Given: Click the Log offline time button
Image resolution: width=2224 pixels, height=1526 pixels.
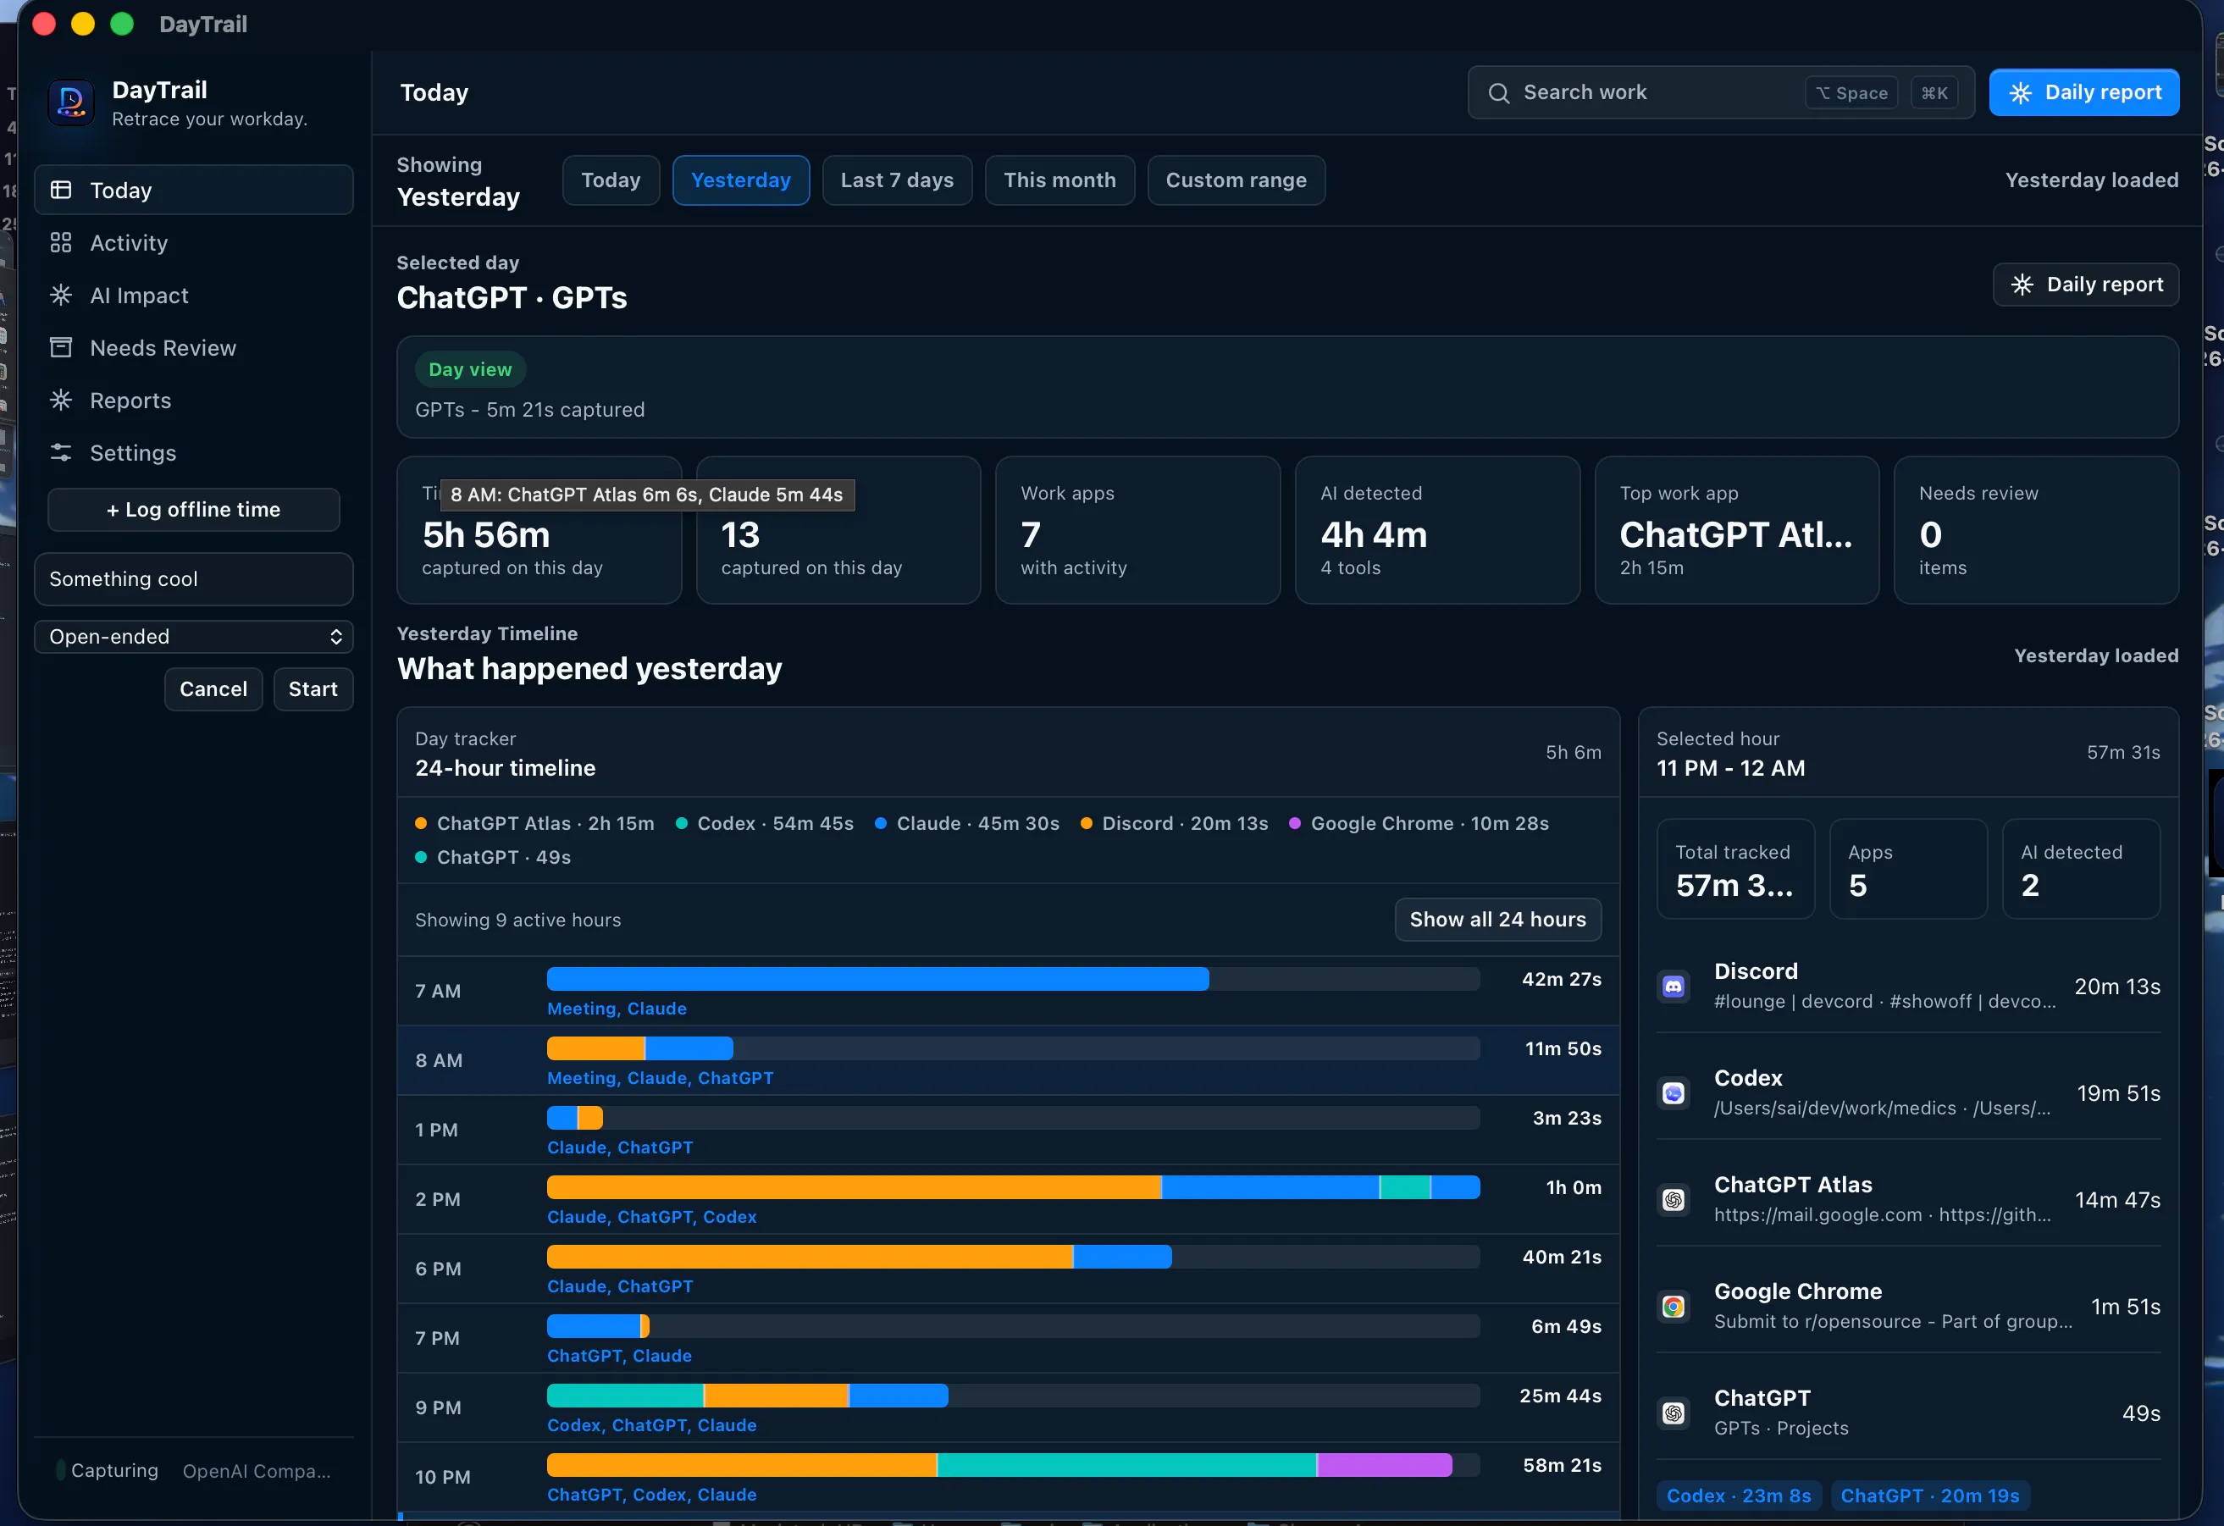Looking at the screenshot, I should pyautogui.click(x=194, y=510).
